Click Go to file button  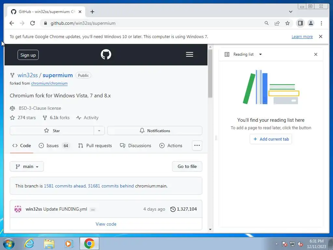(187, 166)
